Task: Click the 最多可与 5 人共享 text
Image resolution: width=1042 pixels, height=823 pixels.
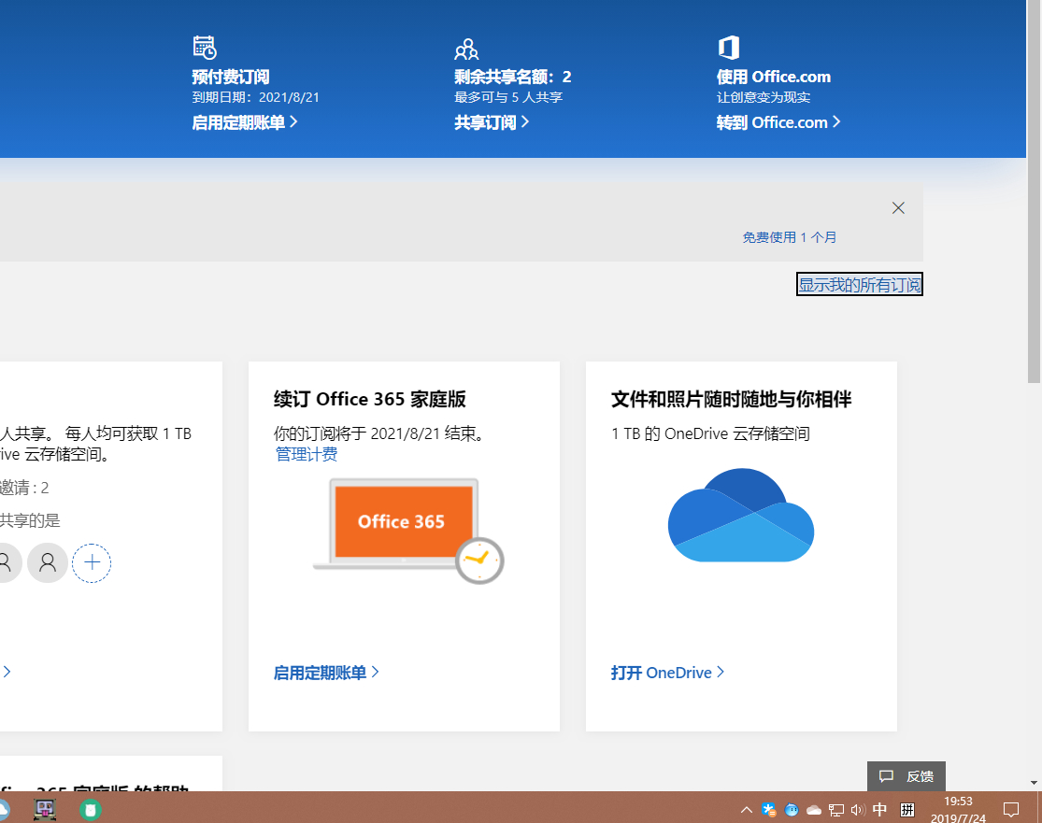Action: click(508, 98)
